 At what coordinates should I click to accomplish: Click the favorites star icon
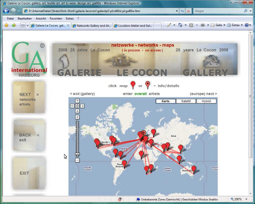tap(6, 25)
